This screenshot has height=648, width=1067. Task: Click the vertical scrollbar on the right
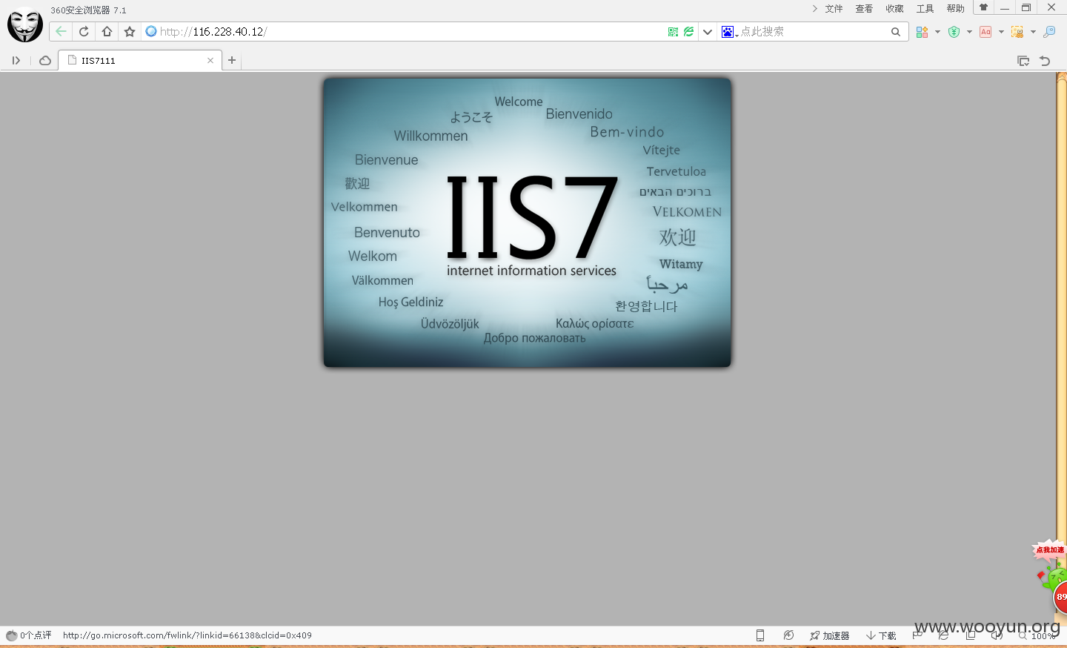1061,348
